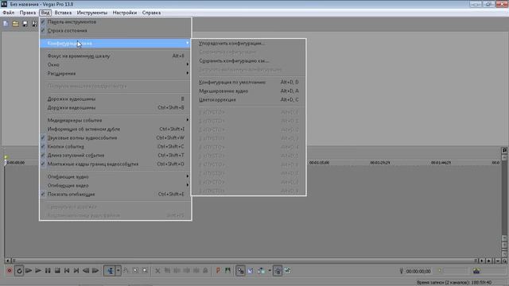
Task: Expand the 'Огибающие видео' submenu
Action: (x=115, y=185)
